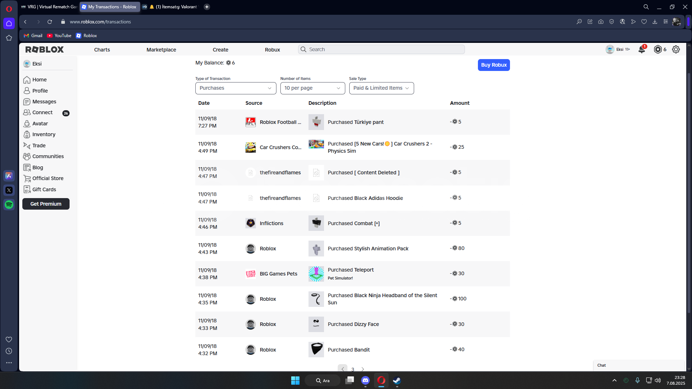
Task: Open Communities from sidebar
Action: point(43,156)
